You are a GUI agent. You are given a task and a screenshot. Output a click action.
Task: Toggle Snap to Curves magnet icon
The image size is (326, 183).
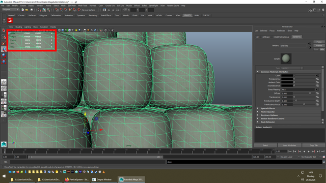pyautogui.click(x=61, y=10)
